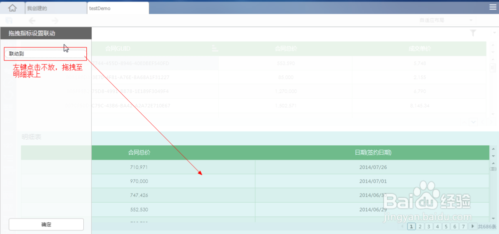Open page 5 of the detail table
The height and width of the screenshot is (234, 499).
(447, 227)
